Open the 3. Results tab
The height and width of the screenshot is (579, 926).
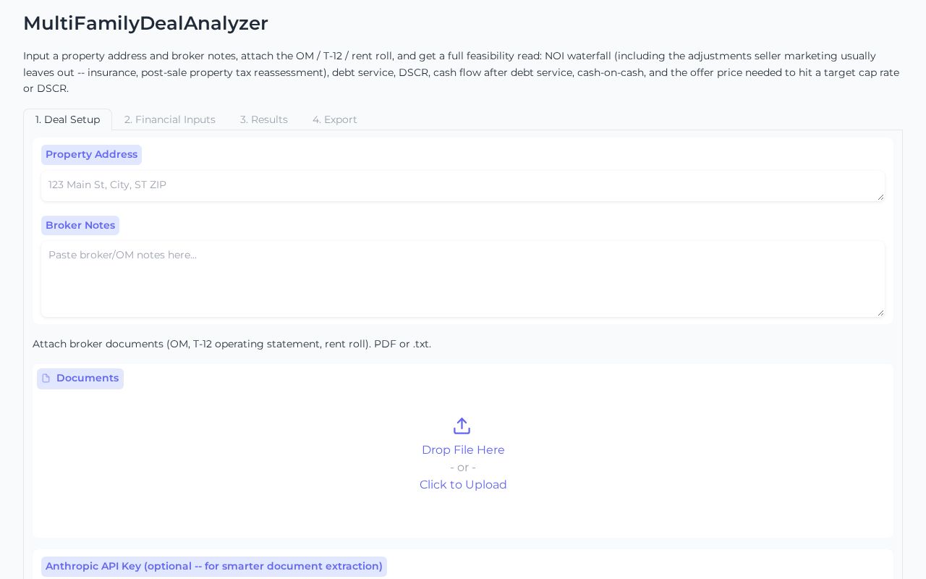click(264, 119)
